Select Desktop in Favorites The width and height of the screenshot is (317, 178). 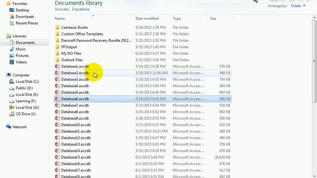click(x=22, y=10)
